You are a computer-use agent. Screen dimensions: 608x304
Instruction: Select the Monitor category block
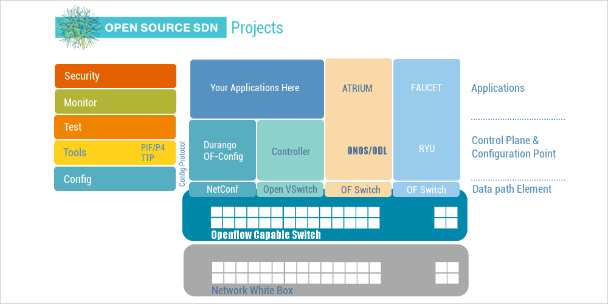(x=115, y=102)
